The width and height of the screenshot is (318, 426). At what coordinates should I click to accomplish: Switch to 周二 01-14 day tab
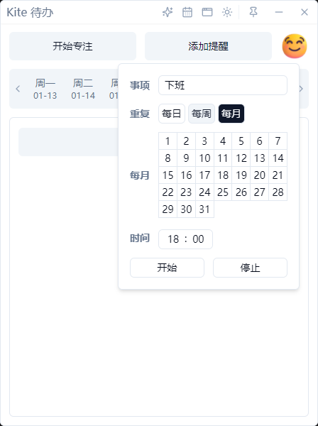coord(83,89)
